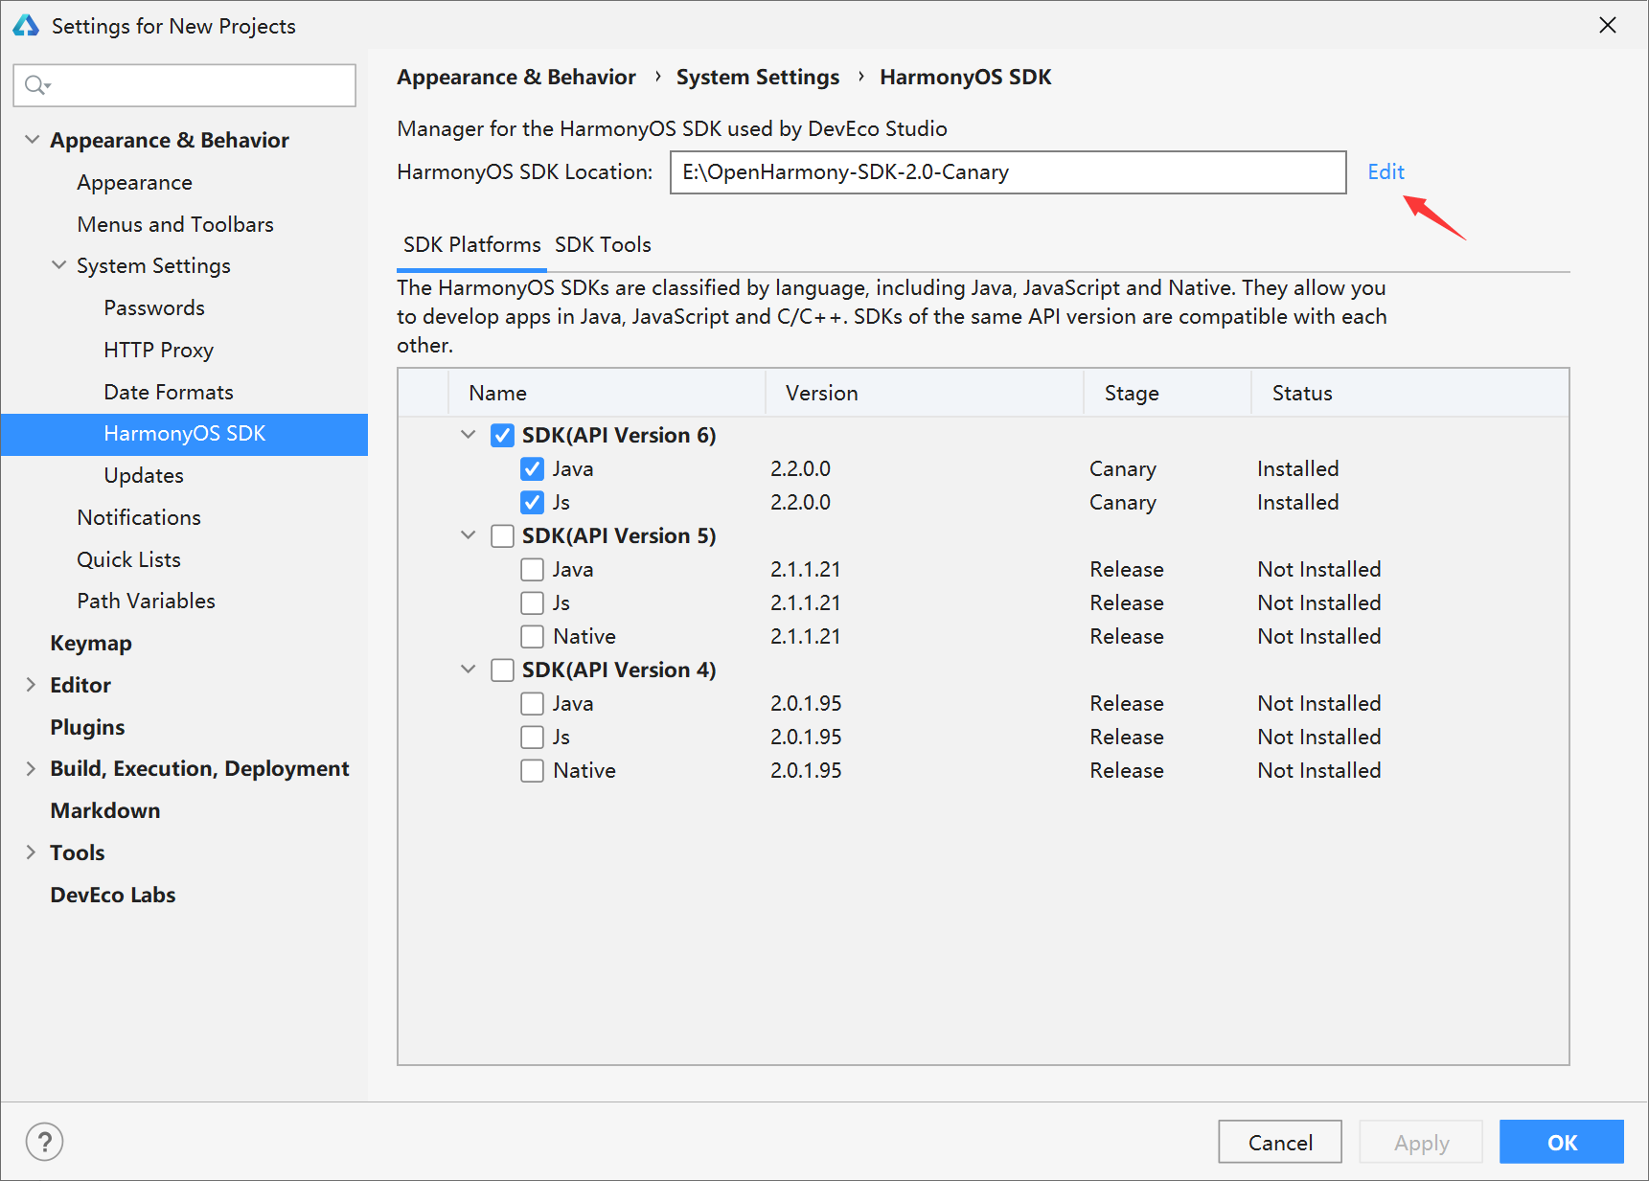Open Path Variables settings
The image size is (1649, 1181).
pyautogui.click(x=146, y=601)
